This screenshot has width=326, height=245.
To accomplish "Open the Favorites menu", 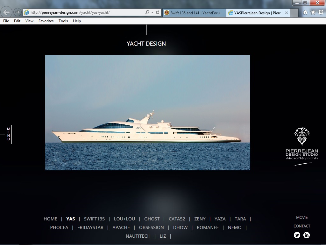I will coord(46,21).
